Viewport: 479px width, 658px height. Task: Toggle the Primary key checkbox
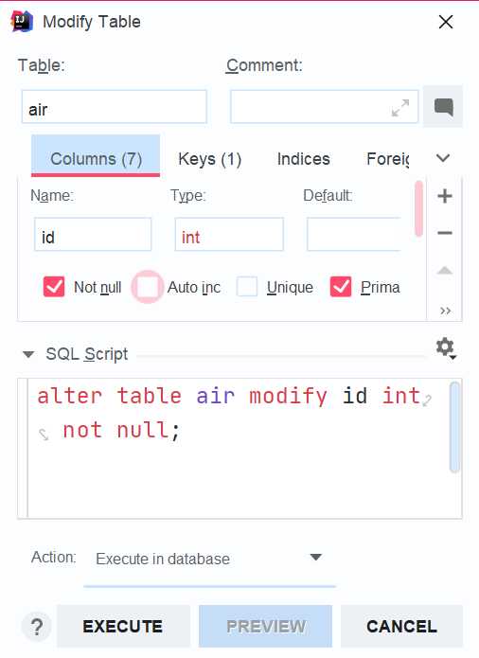(341, 287)
